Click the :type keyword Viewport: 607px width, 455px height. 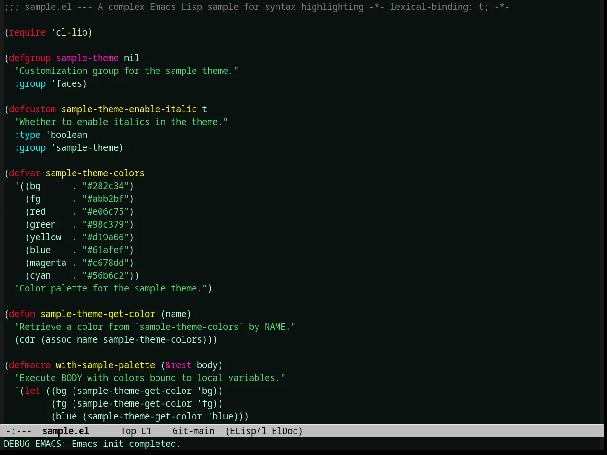(x=28, y=135)
